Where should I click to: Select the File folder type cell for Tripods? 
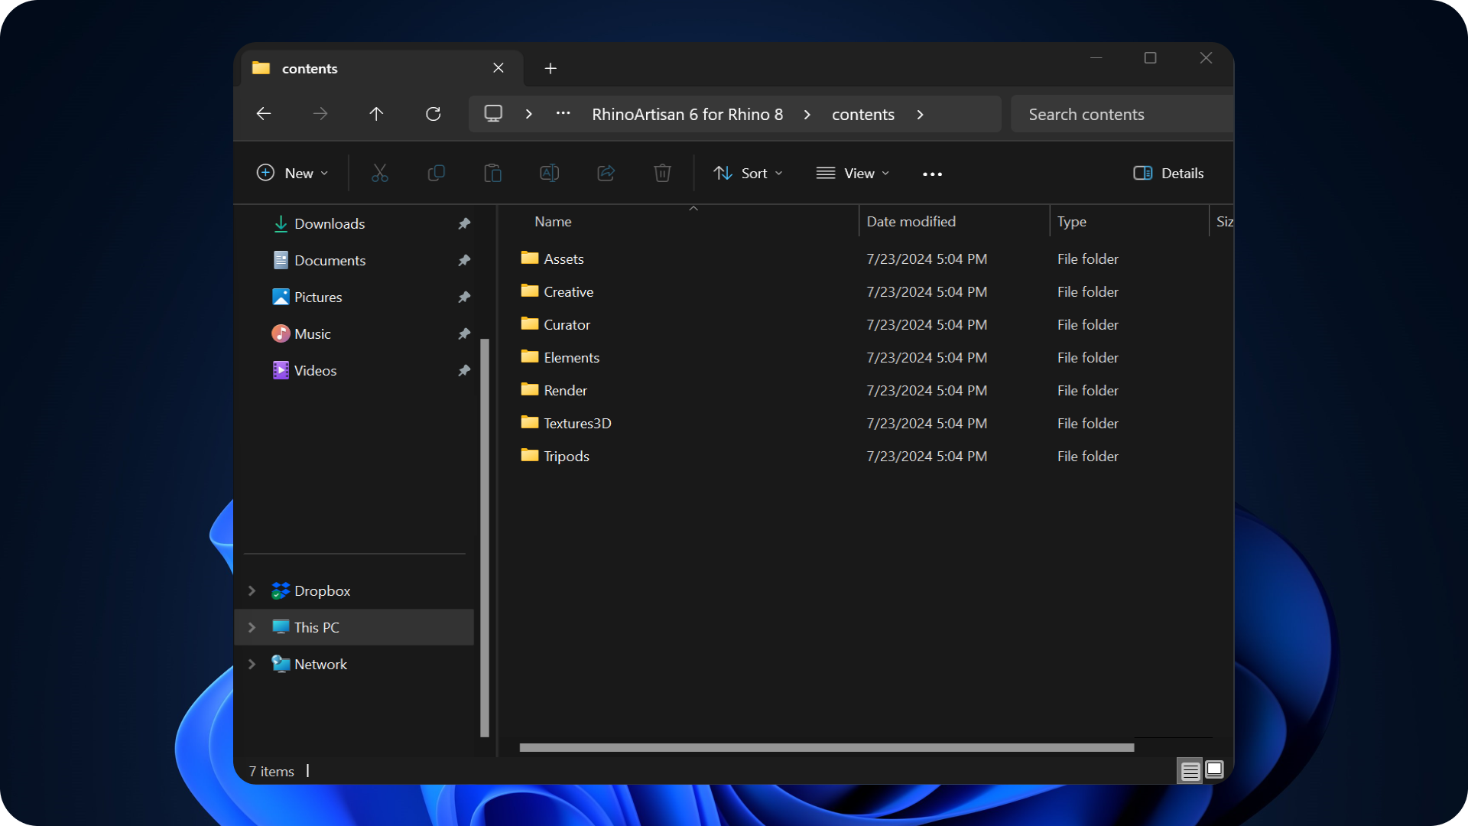pyautogui.click(x=1087, y=456)
